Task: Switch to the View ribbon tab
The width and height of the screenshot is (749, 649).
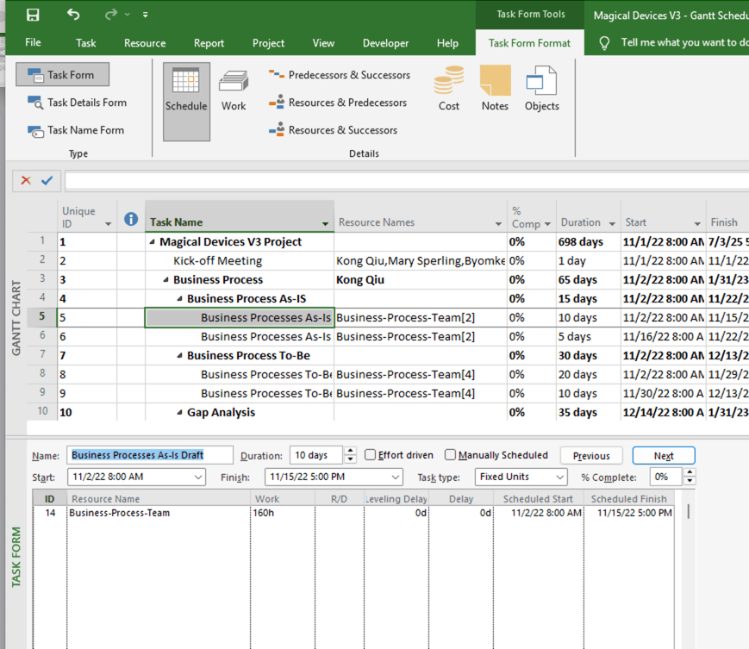Action: pos(323,42)
